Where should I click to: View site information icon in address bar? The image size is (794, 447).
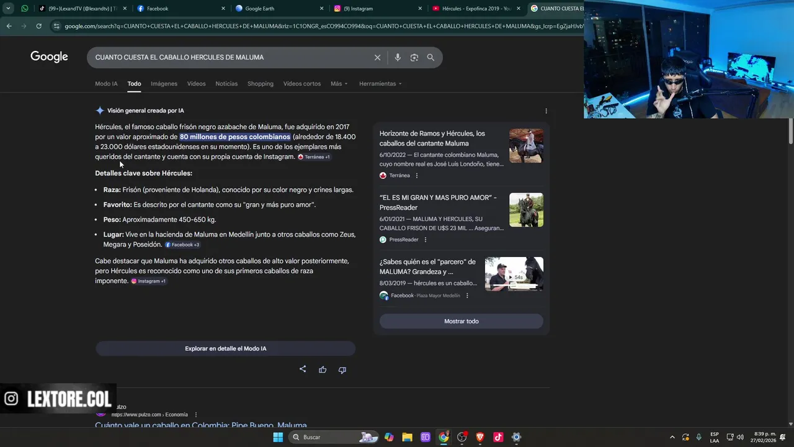coord(56,26)
